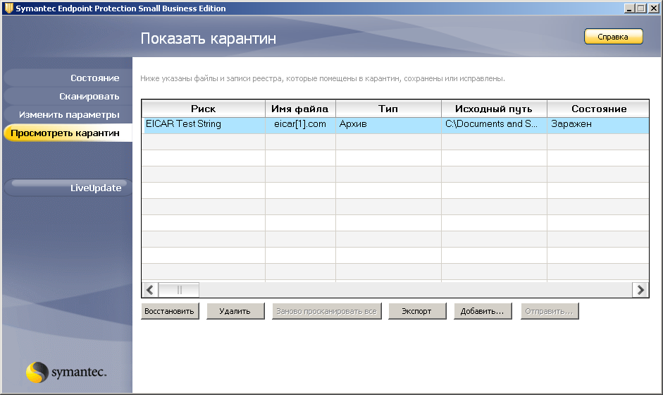The width and height of the screenshot is (663, 395).
Task: Close the Symantec window
Action: pos(654,8)
